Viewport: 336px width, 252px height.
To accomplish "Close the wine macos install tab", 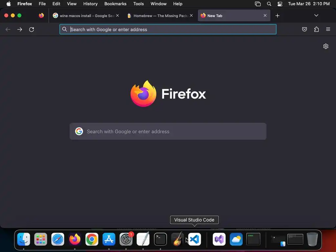I will coord(117,15).
